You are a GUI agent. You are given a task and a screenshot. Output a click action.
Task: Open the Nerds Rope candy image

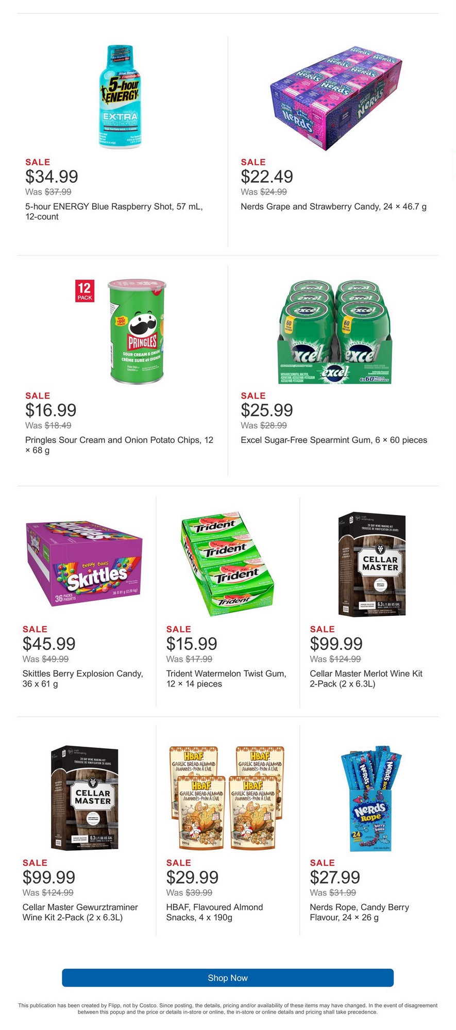click(371, 797)
